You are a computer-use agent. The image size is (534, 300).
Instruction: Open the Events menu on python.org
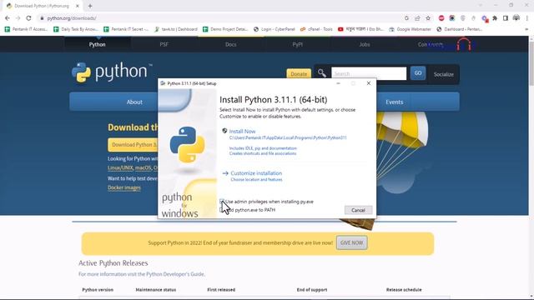click(395, 102)
